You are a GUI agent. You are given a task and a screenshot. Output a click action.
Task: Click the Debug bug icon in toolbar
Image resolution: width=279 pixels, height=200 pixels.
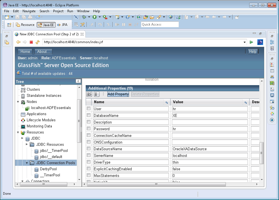tap(84, 17)
